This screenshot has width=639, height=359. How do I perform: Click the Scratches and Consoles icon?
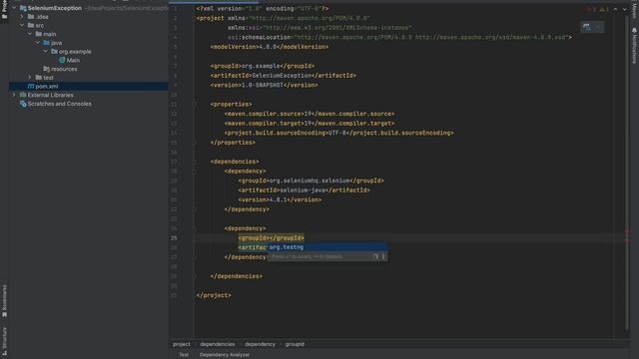coord(23,104)
